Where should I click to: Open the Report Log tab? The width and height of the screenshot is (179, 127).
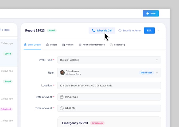117,45
